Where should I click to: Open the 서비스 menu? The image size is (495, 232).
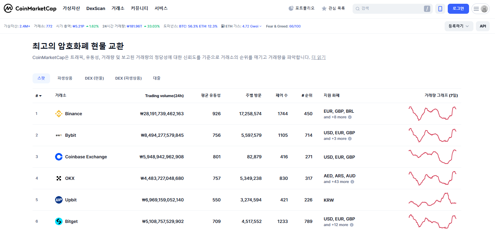(161, 8)
